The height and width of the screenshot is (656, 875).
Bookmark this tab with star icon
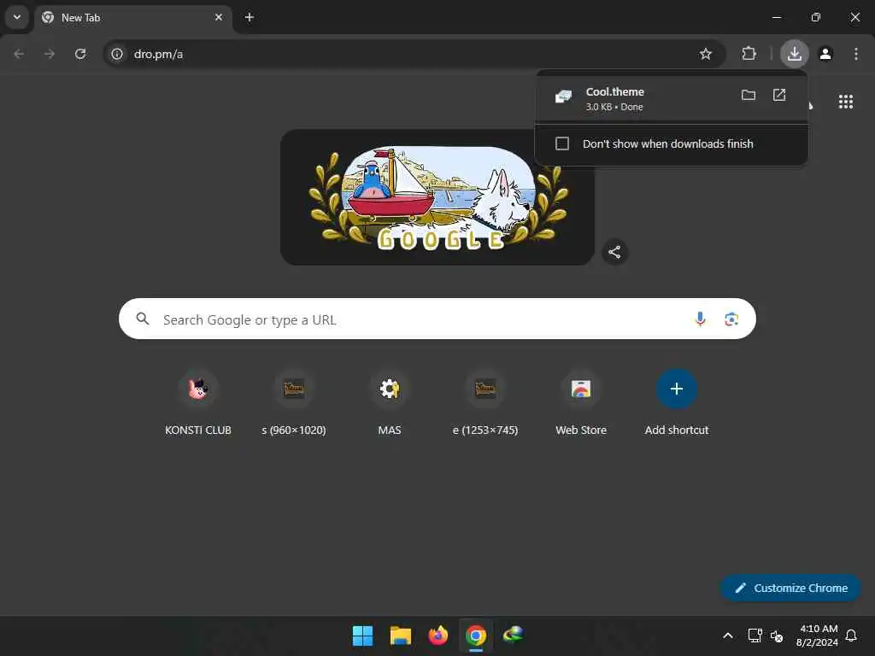[705, 54]
